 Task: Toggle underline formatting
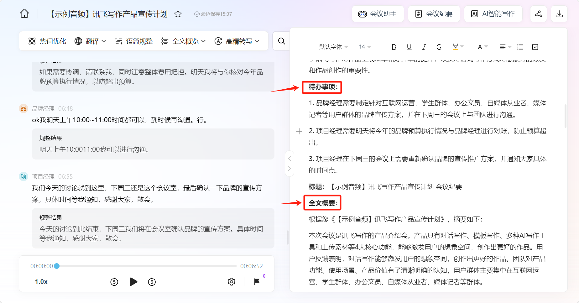click(409, 47)
